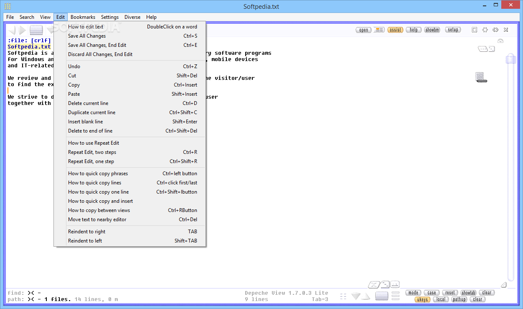The height and width of the screenshot is (309, 523).
Task: Click the help button in top toolbar
Action: pyautogui.click(x=414, y=30)
